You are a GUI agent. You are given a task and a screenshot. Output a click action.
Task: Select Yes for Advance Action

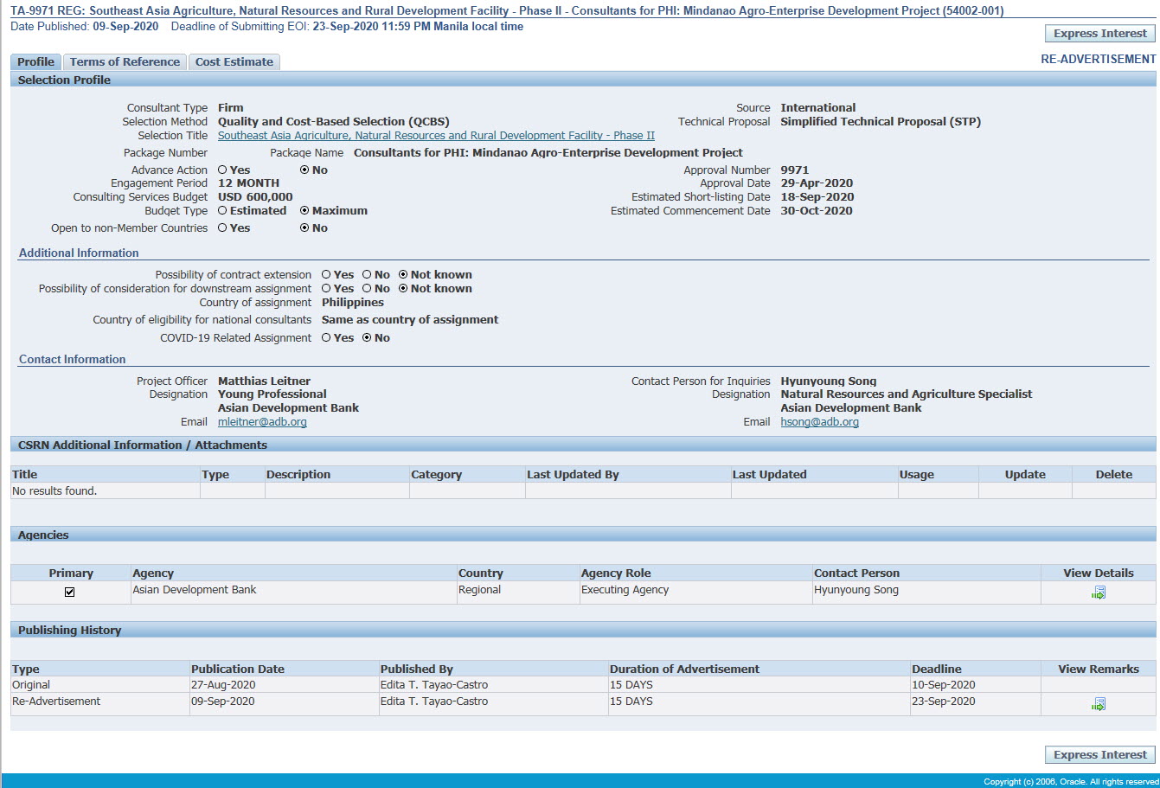(x=222, y=170)
